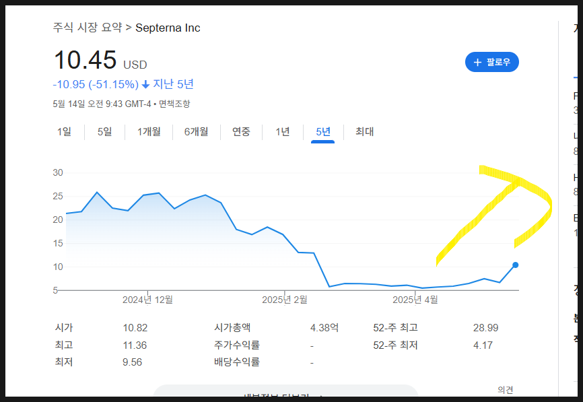Viewport: 583px width, 402px height.
Task: Click the 면책조항 disclaimer link
Action: pyautogui.click(x=174, y=104)
